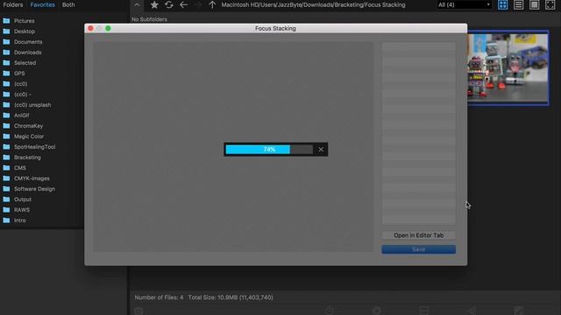
Task: Select the toy robots thumbnail
Action: tap(508, 67)
